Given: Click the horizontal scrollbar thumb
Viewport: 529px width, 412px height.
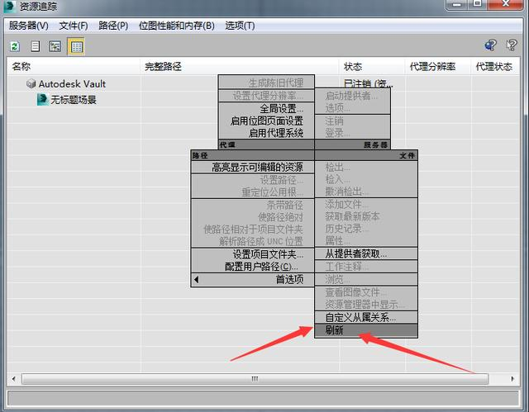Looking at the screenshot, I should 255,379.
